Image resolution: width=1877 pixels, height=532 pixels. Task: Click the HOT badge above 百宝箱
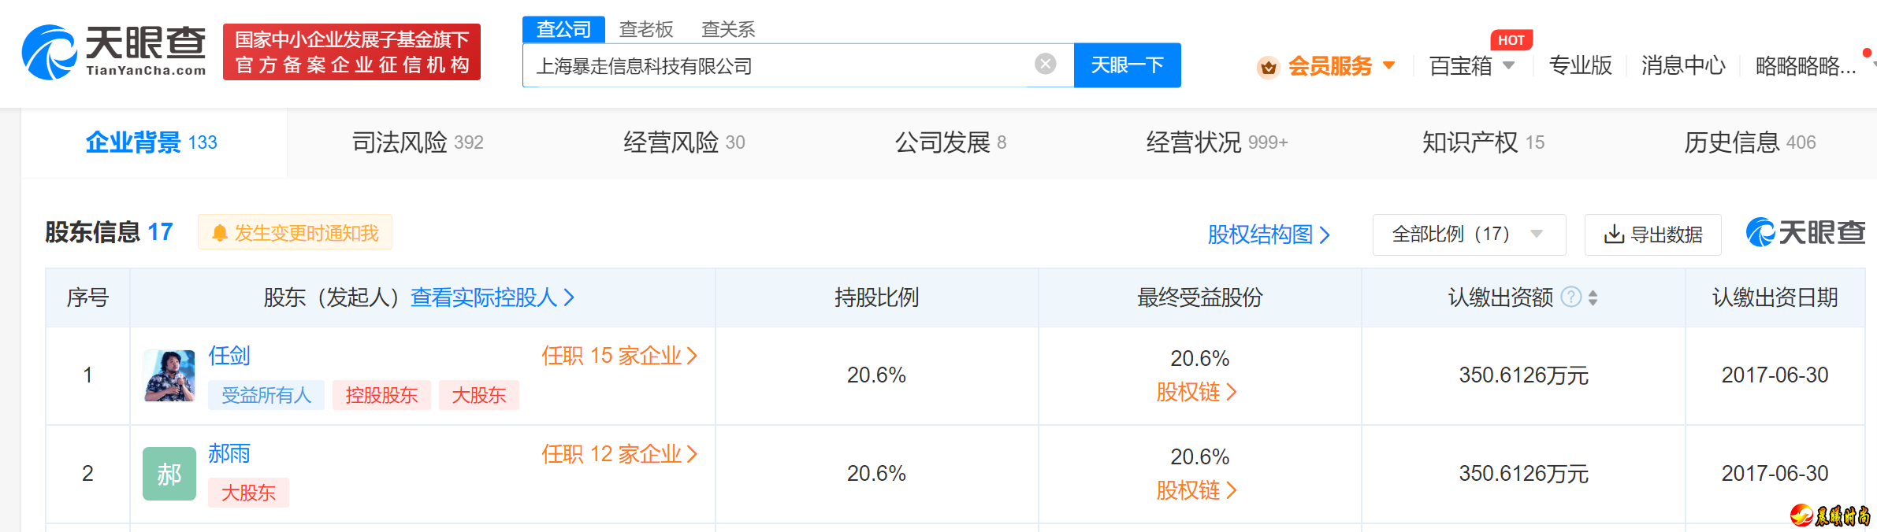click(x=1511, y=40)
